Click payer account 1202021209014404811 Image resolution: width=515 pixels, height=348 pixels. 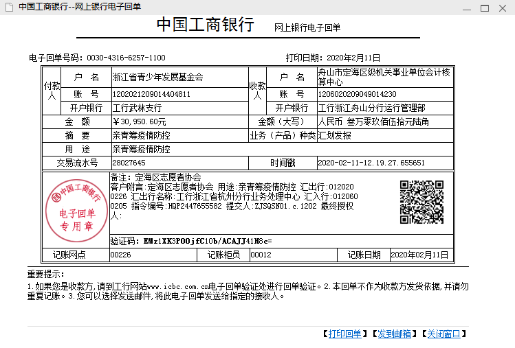tap(151, 94)
